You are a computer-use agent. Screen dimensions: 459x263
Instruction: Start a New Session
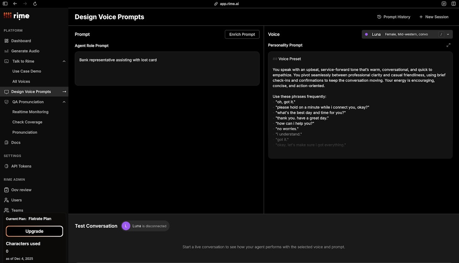434,17
